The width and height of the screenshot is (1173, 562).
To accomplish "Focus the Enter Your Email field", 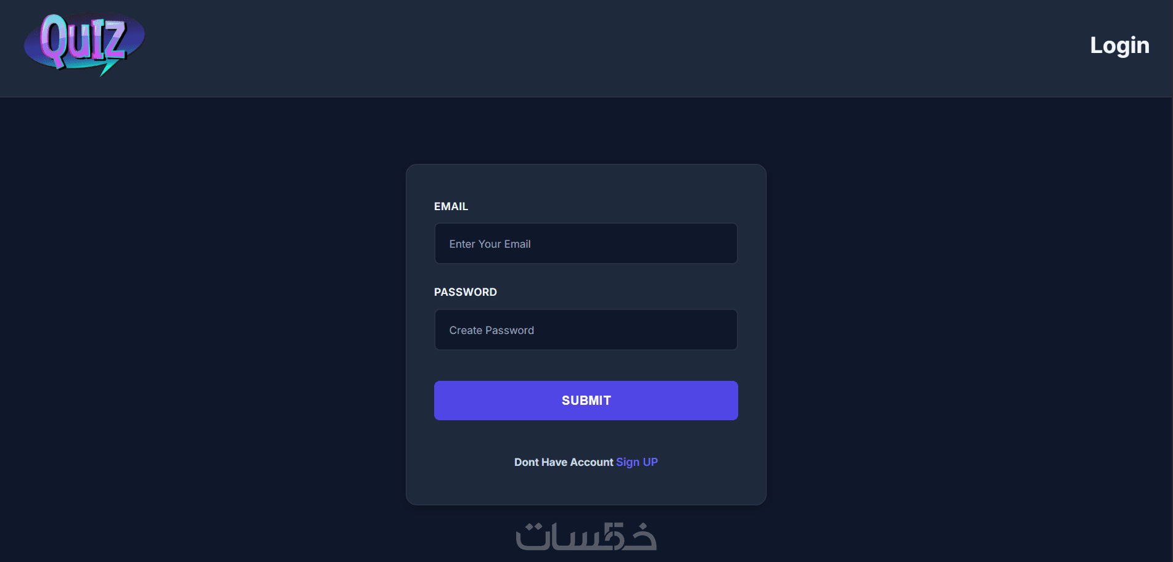I will [585, 244].
